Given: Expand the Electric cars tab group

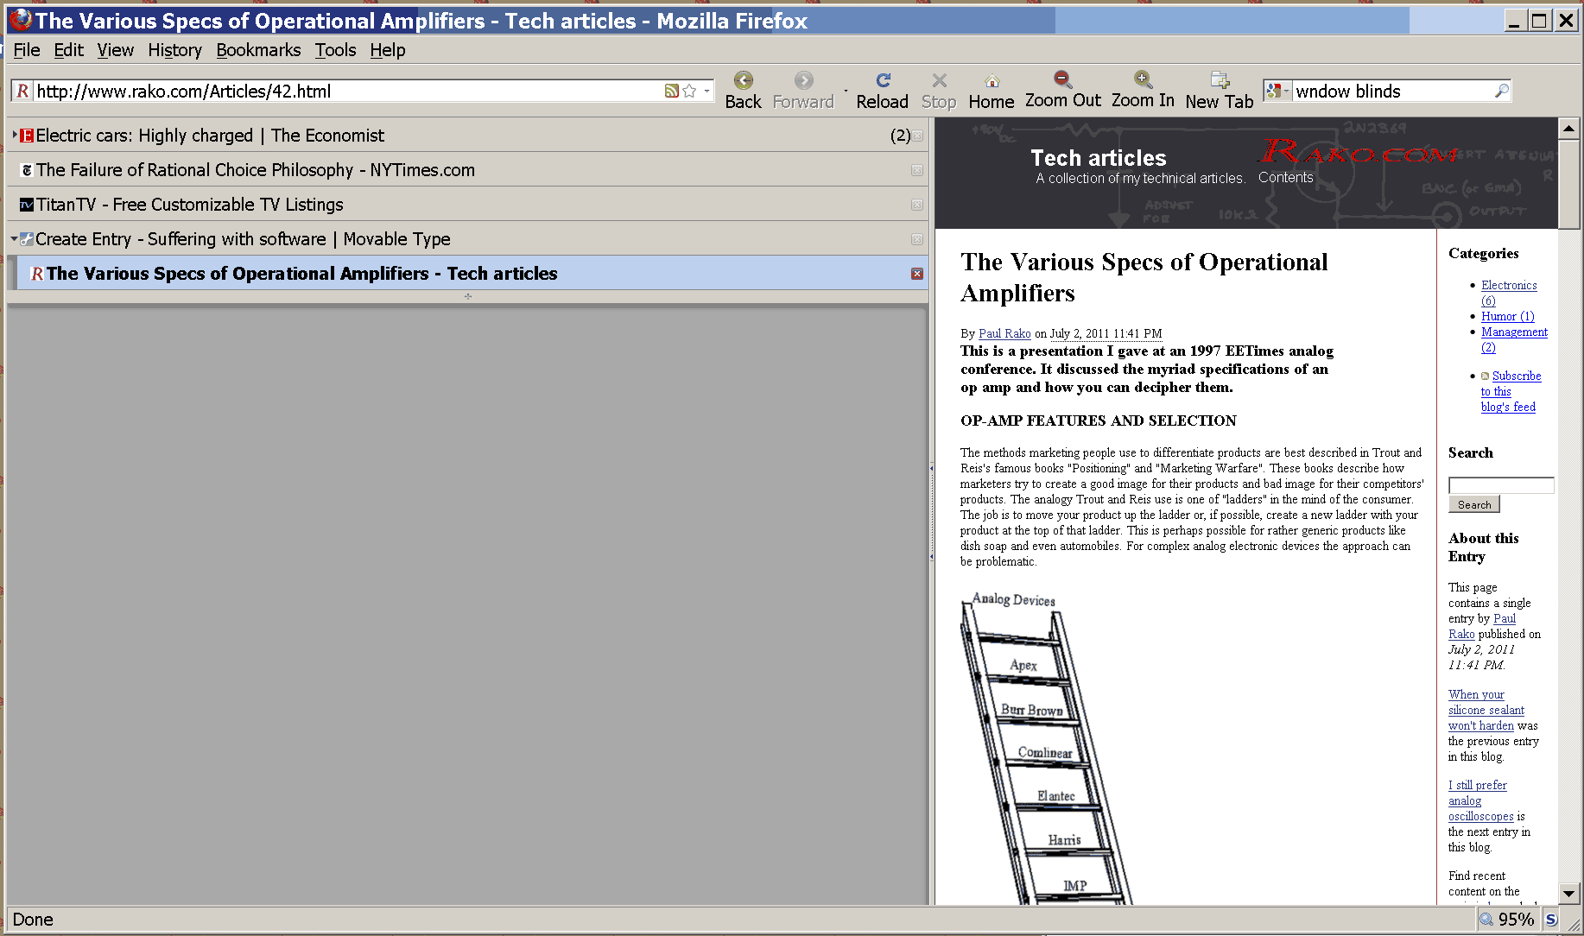Looking at the screenshot, I should coord(15,135).
